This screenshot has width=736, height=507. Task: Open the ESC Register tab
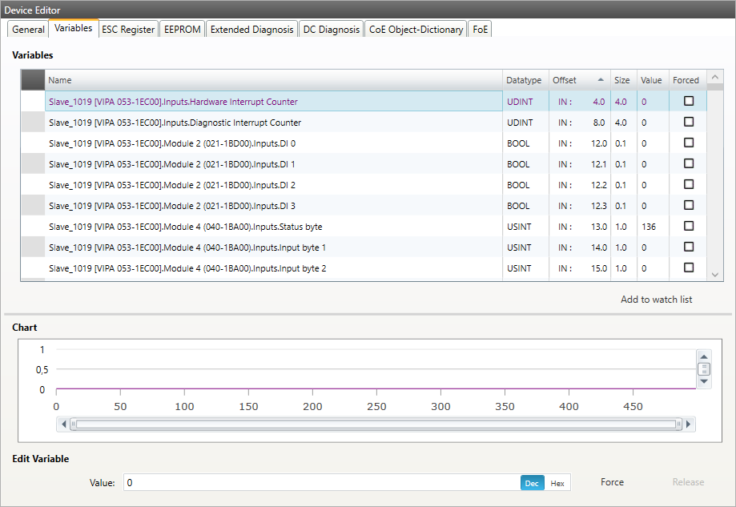click(128, 29)
